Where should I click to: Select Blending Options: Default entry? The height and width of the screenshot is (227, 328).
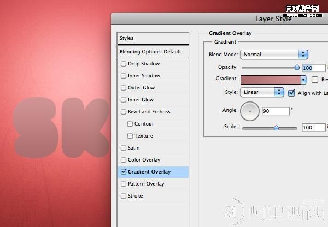click(x=153, y=52)
